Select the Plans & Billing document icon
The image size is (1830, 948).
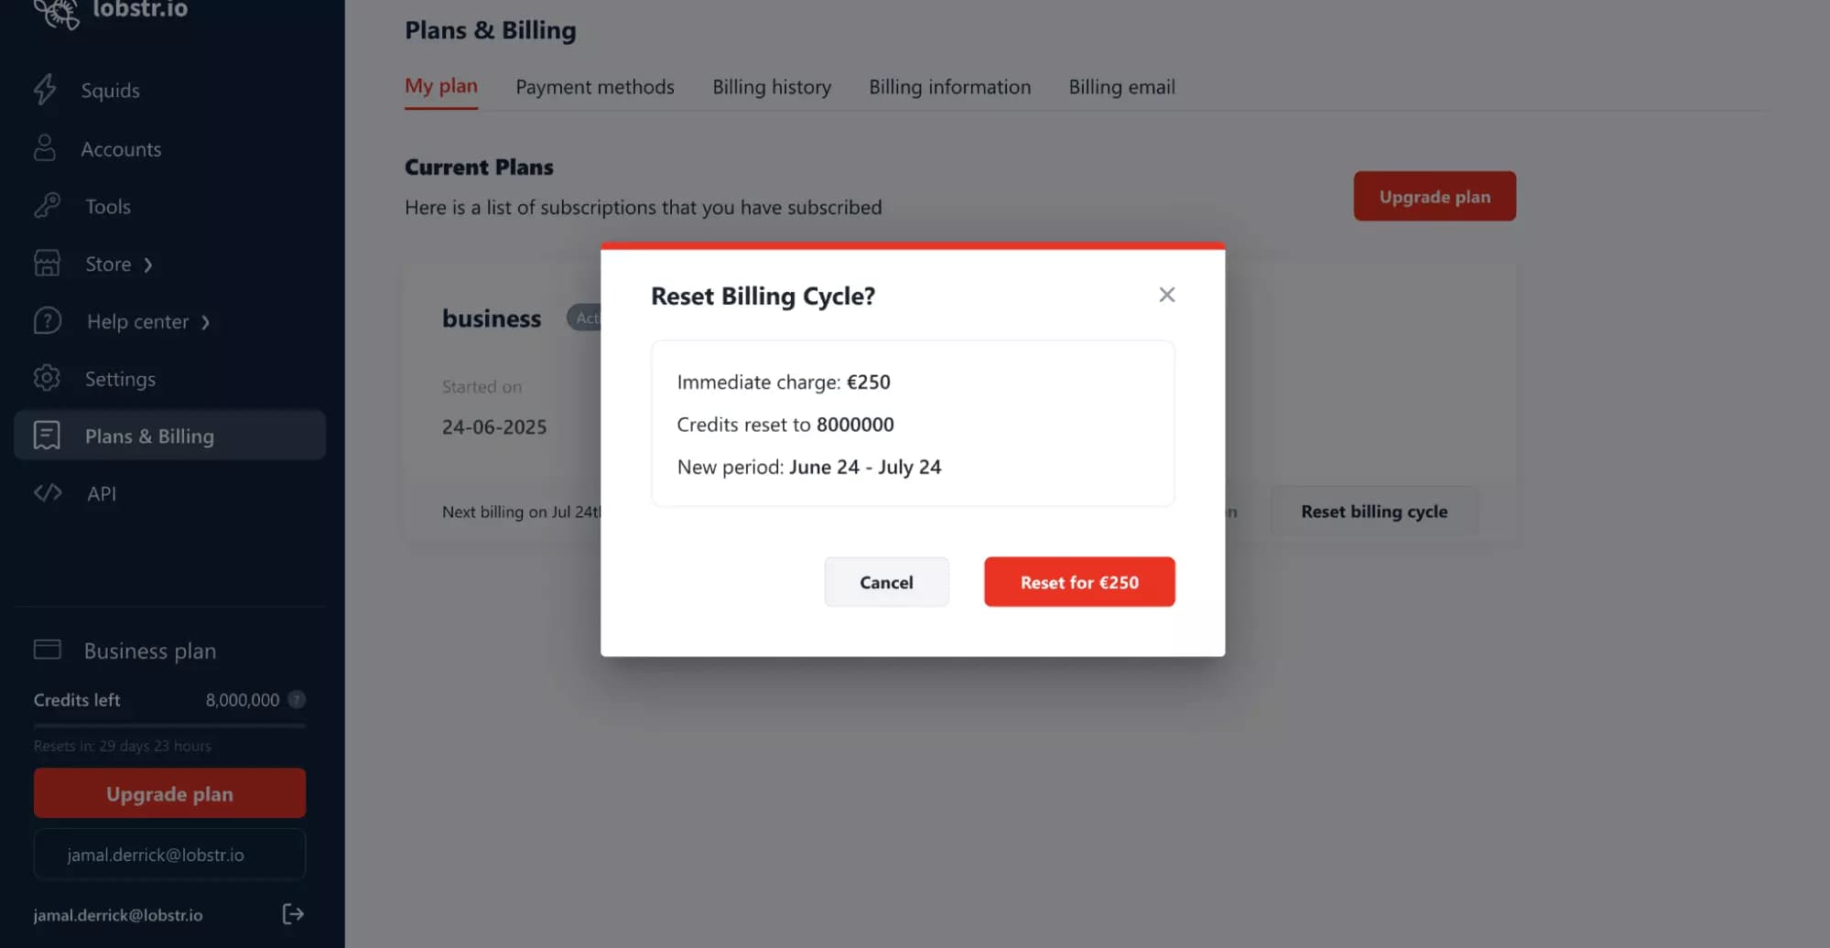pyautogui.click(x=46, y=436)
